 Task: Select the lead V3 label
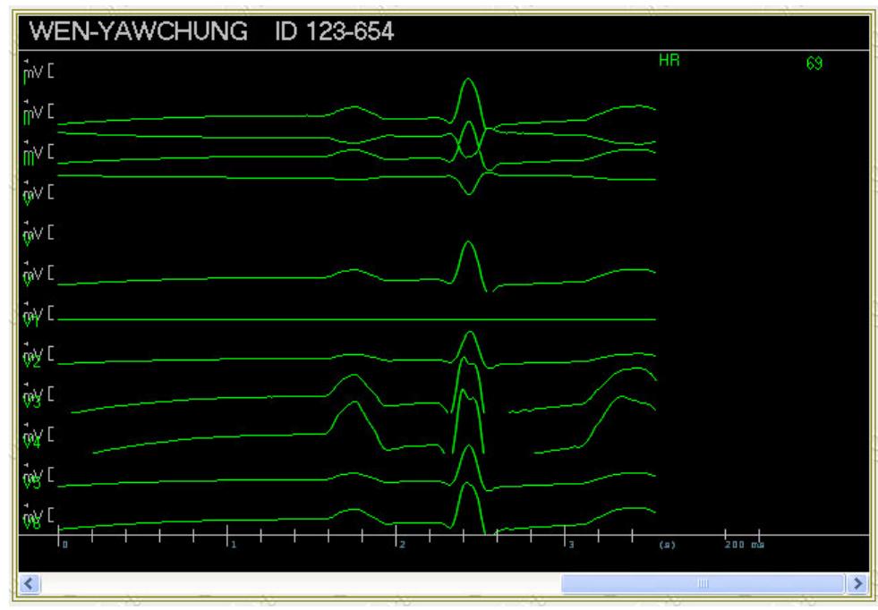[x=32, y=402]
